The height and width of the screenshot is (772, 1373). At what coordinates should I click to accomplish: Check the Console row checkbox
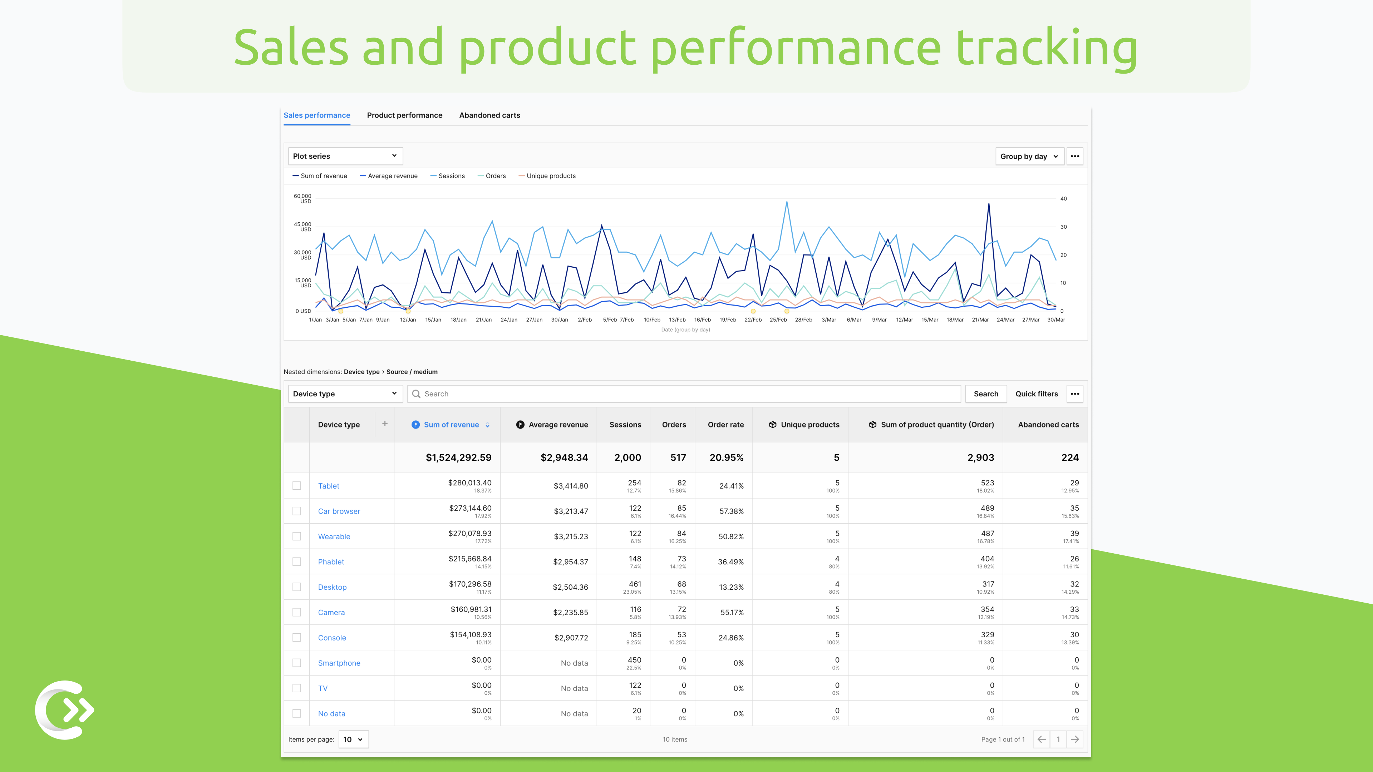(x=297, y=638)
